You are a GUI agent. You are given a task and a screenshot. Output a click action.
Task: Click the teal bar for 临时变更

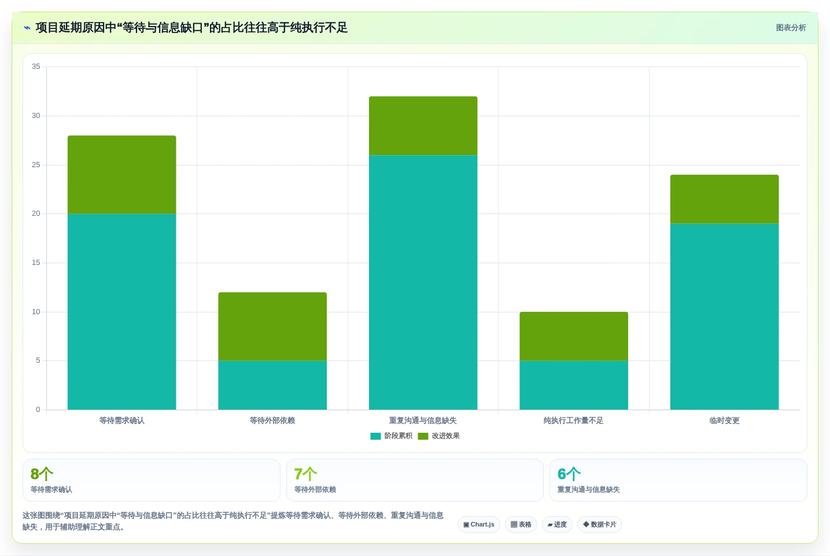[x=725, y=316]
